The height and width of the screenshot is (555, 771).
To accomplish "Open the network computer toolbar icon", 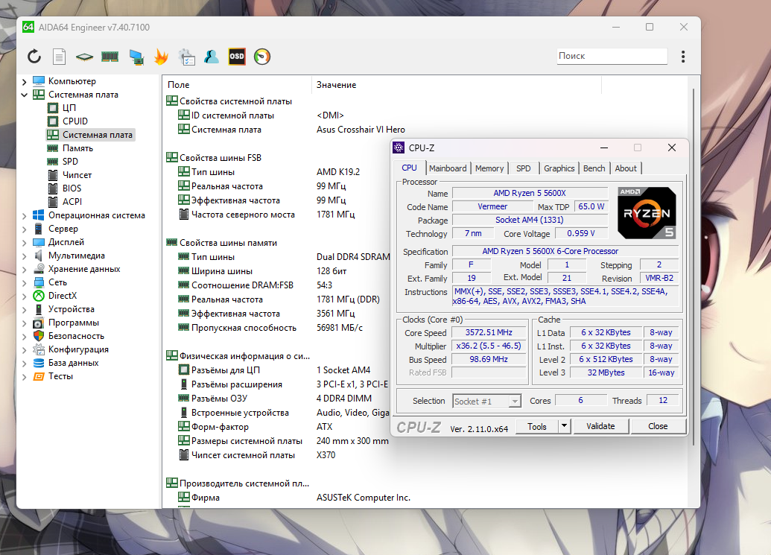I will (136, 57).
